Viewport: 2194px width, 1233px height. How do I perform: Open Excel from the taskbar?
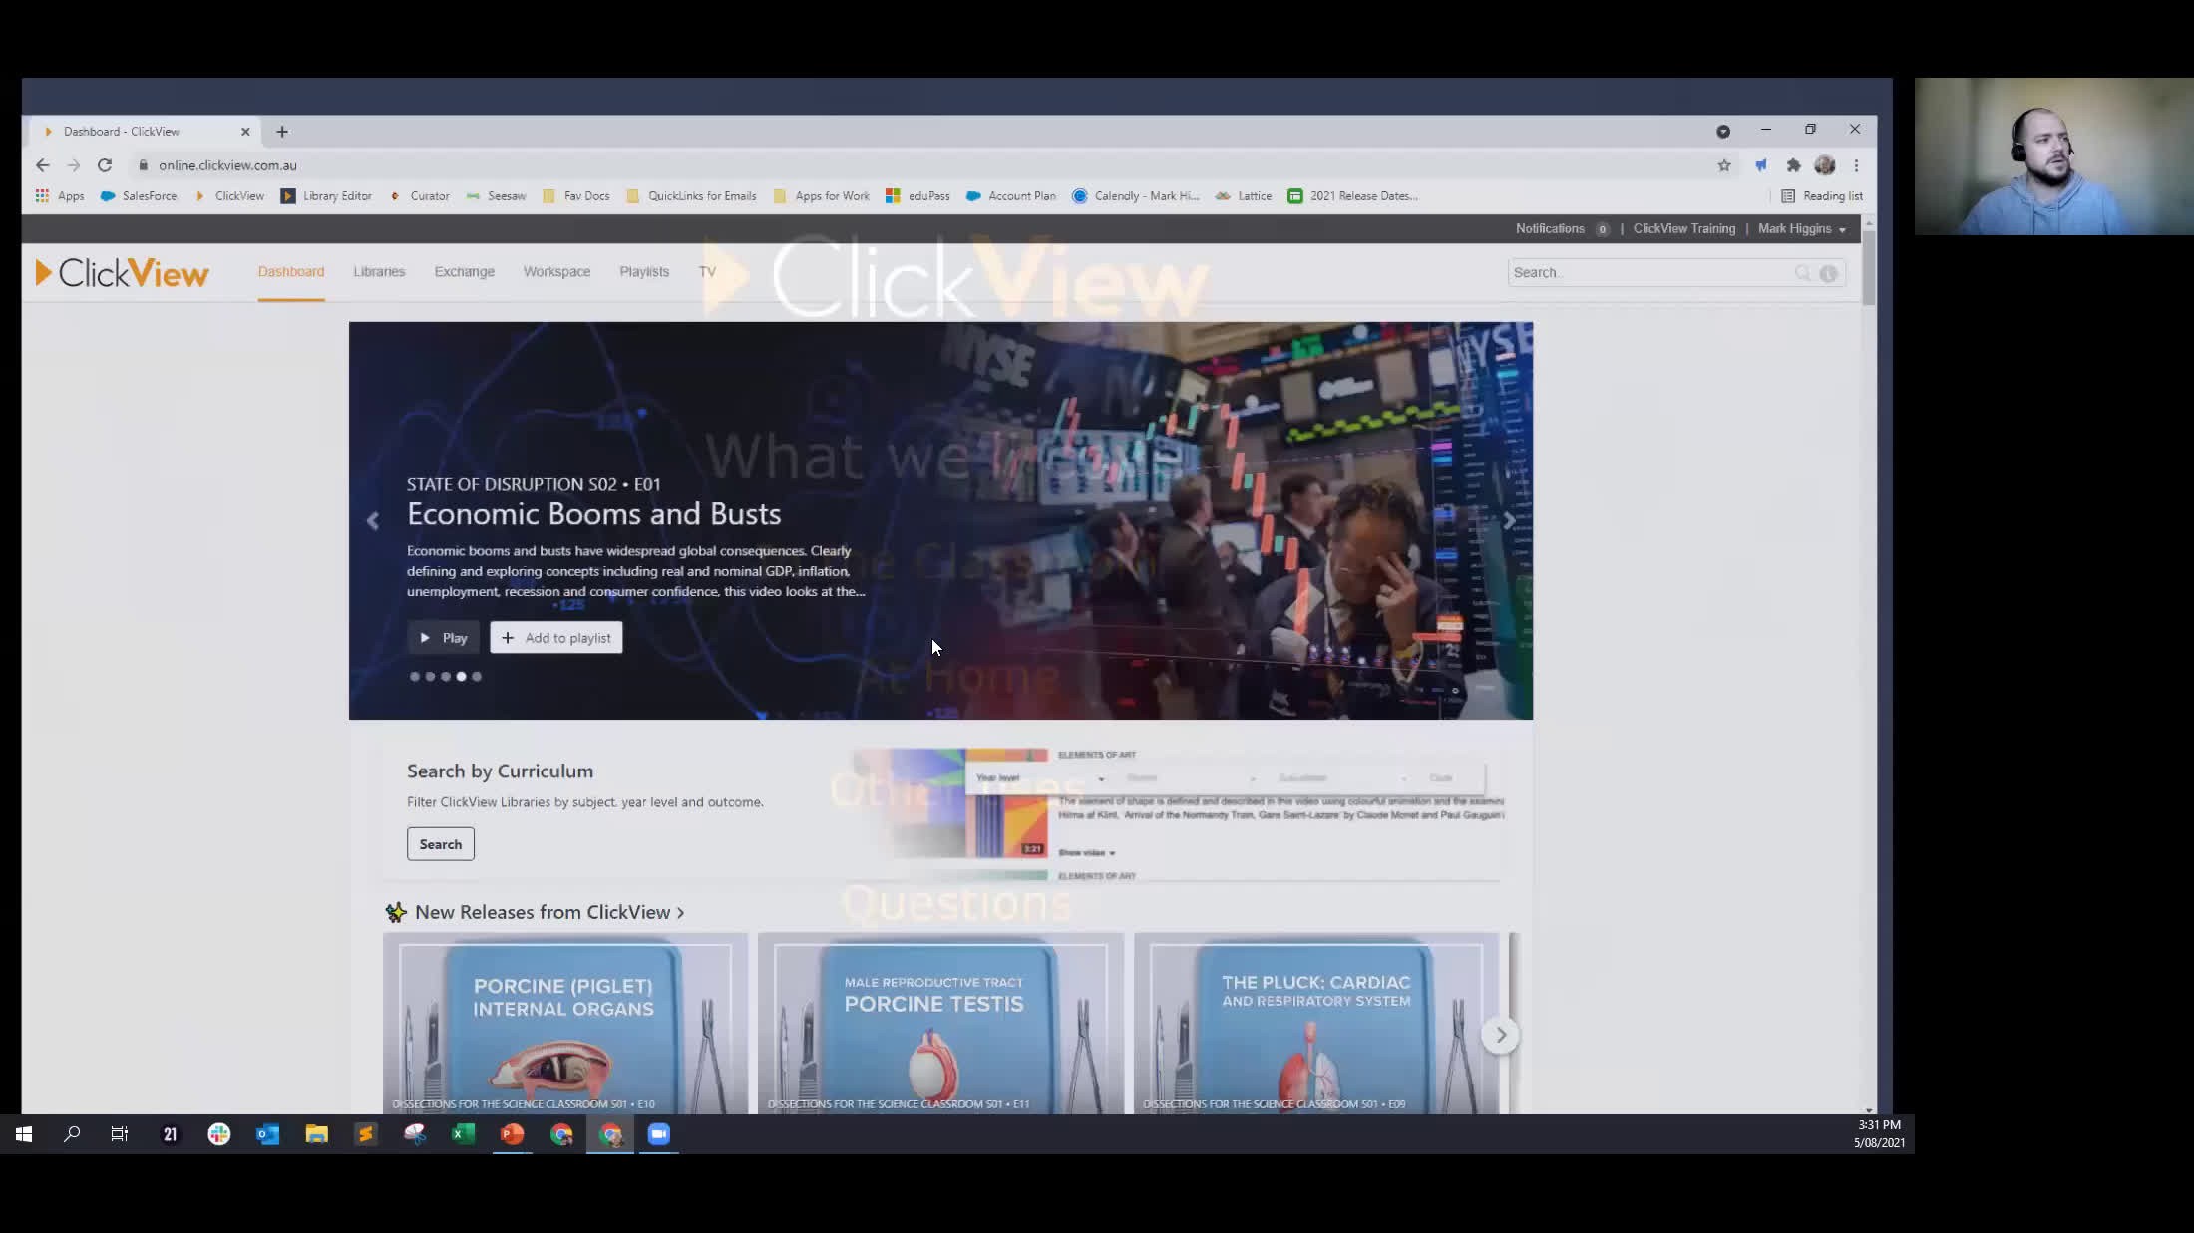(x=463, y=1134)
